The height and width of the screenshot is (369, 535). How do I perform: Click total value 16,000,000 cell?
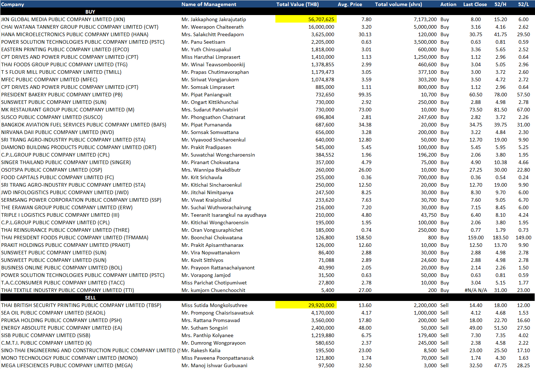(321, 27)
